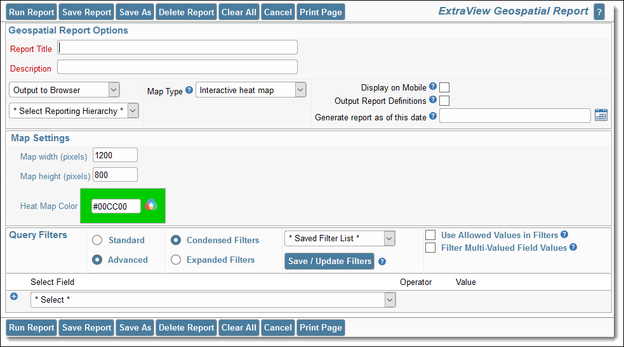Click the top Run Report button

[x=32, y=12]
